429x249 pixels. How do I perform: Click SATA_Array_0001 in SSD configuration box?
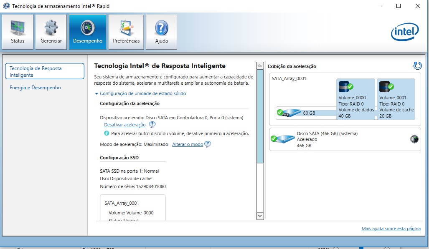click(122, 204)
